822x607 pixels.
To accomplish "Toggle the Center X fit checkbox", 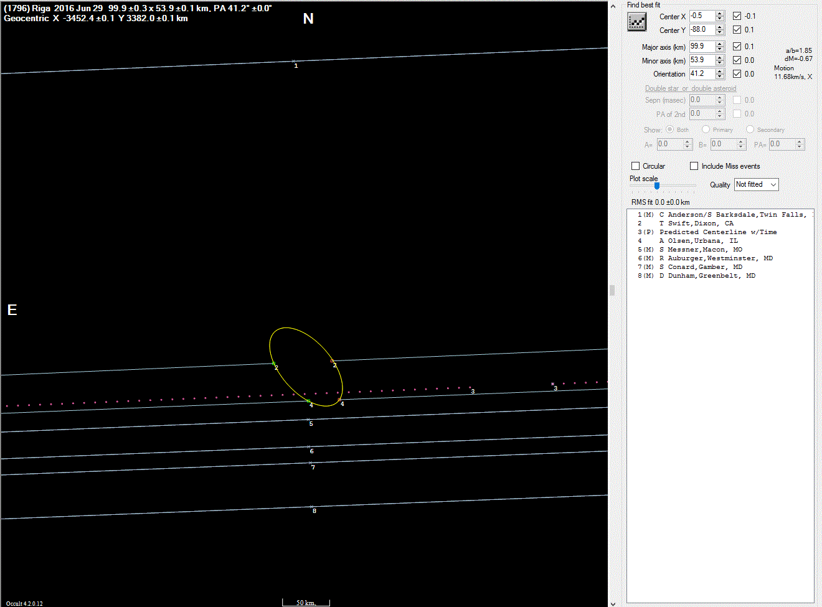I will click(x=737, y=16).
